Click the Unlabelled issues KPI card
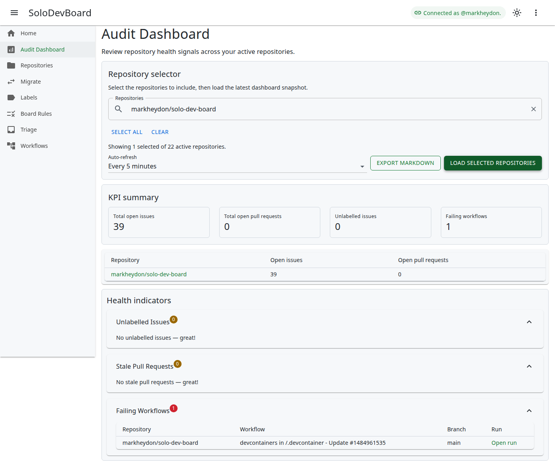This screenshot has height=467, width=555. [x=381, y=222]
